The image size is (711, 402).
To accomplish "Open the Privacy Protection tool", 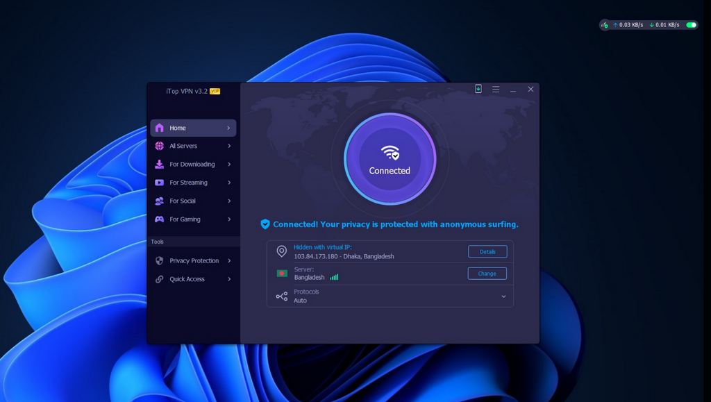I will [193, 260].
